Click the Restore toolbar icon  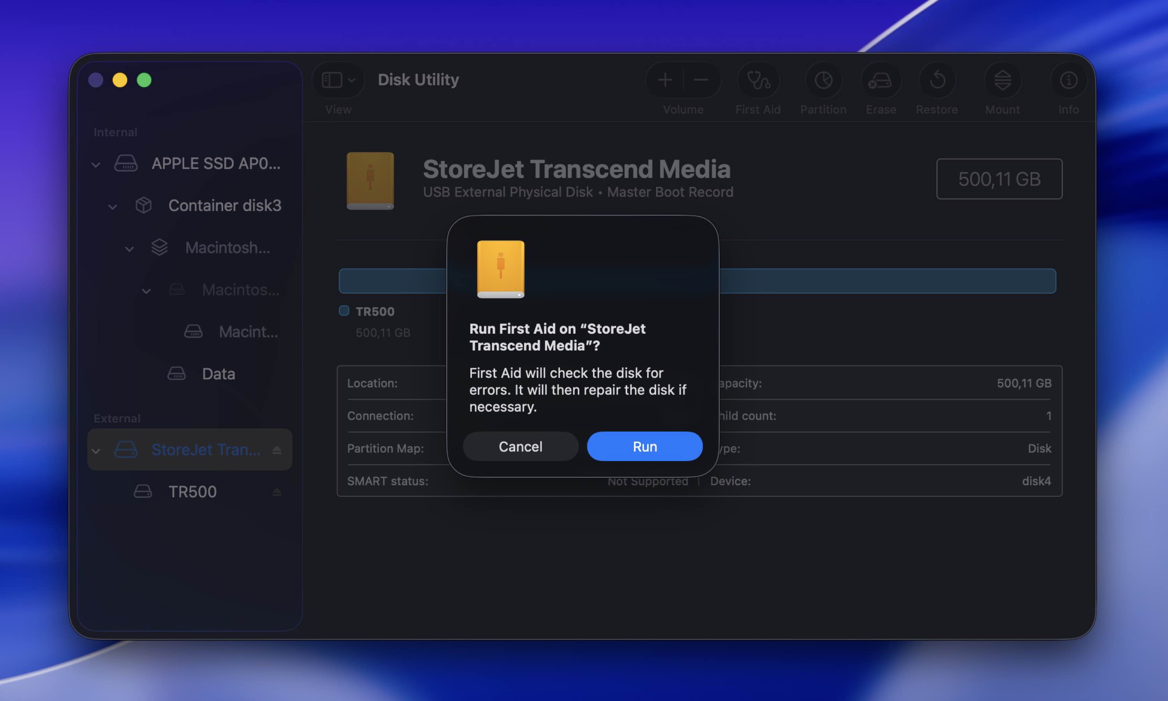pyautogui.click(x=937, y=80)
